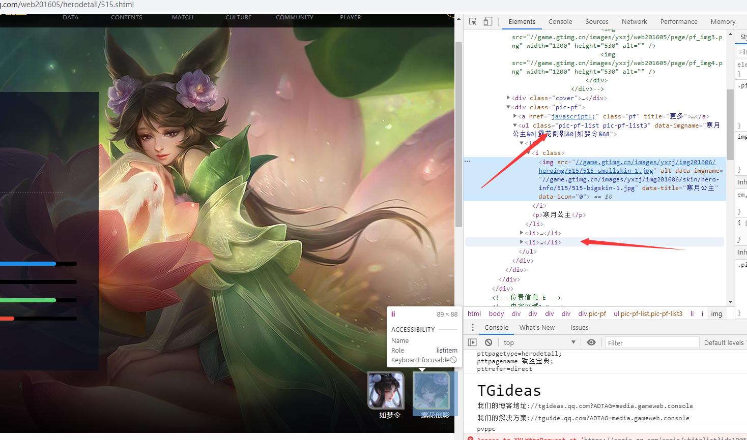Viewport: 747px width, 440px height.
Task: Click the red error icon in console
Action: pos(471,438)
